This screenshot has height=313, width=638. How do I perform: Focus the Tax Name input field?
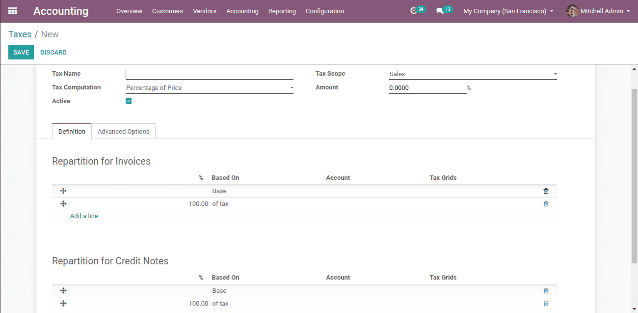[210, 74]
